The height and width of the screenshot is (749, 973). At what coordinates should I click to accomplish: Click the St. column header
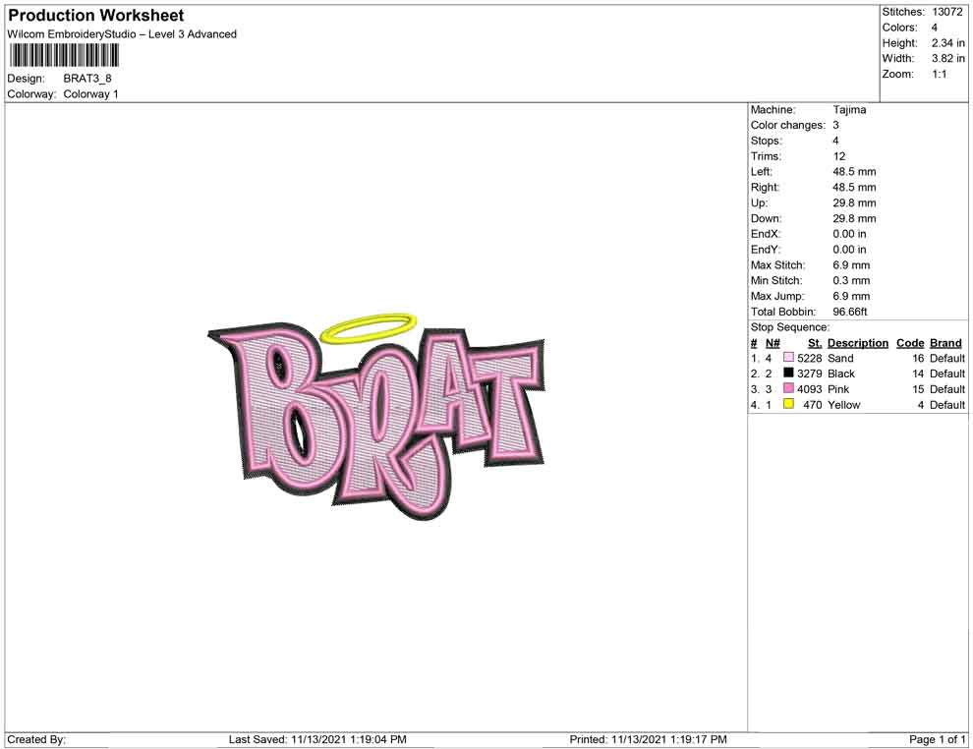tap(815, 343)
